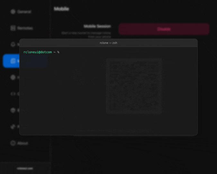
Task: Click the Mobile Session label in settings
Action: point(97,26)
